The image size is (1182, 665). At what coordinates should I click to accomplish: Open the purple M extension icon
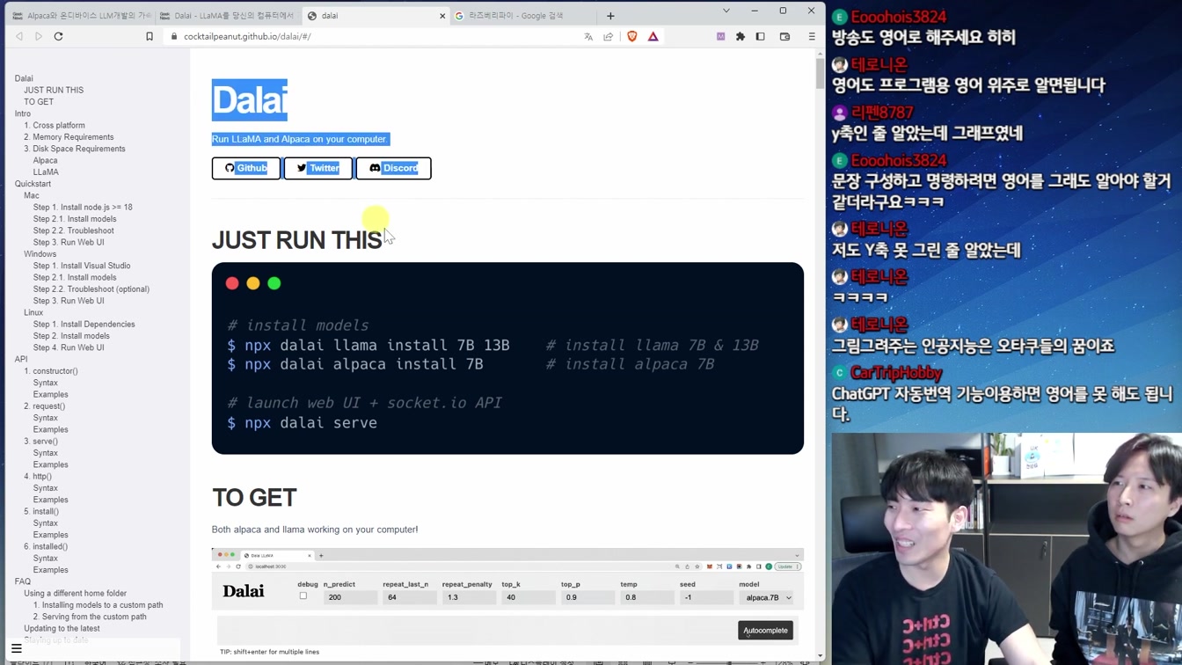(x=720, y=36)
